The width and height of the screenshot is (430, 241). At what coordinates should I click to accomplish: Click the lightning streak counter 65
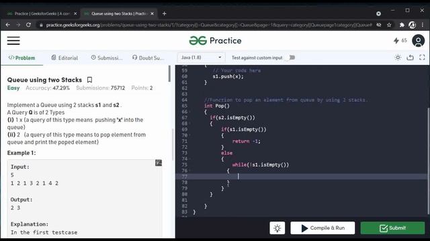[400, 40]
